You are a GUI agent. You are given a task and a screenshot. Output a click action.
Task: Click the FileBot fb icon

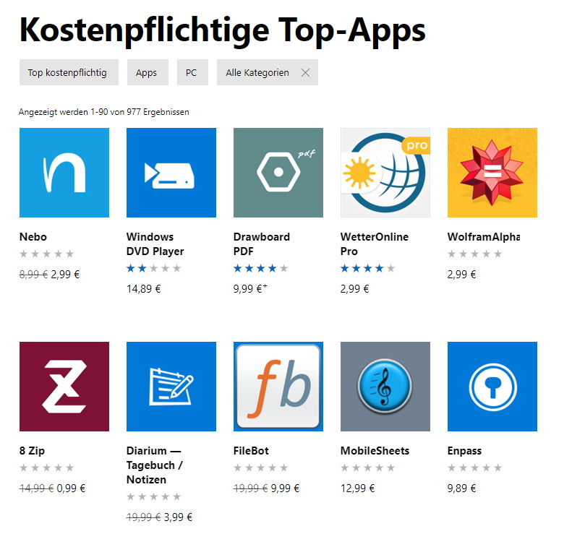tap(278, 387)
